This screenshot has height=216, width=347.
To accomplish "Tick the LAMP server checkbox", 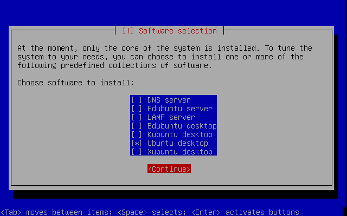I will pyautogui.click(x=137, y=117).
